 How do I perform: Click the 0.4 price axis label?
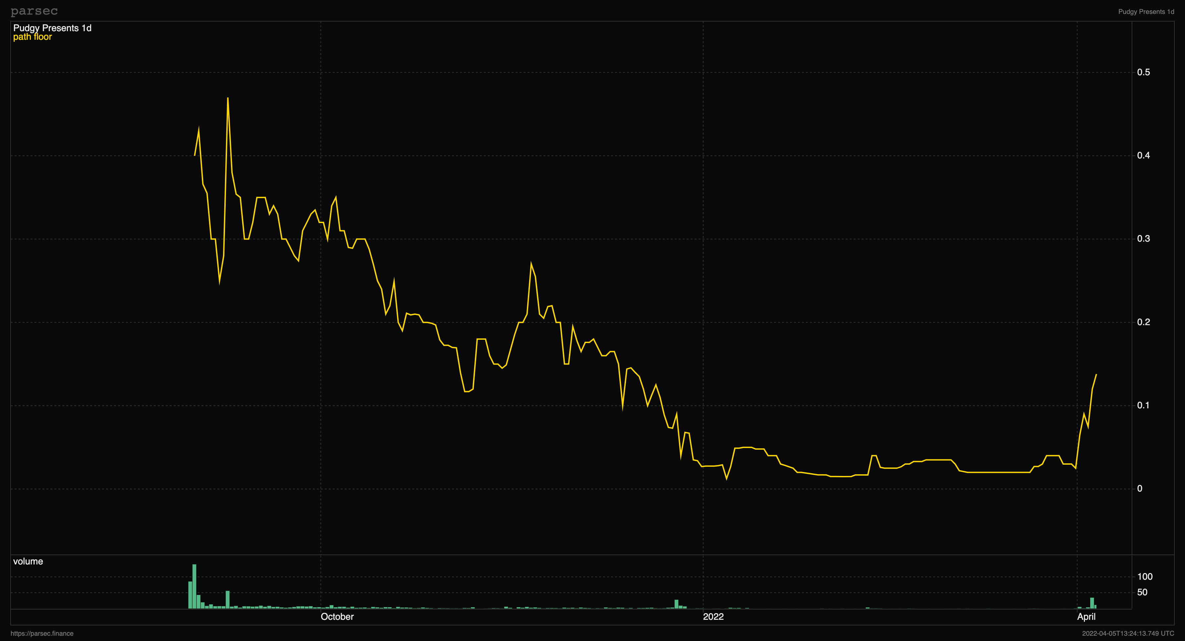[1143, 155]
